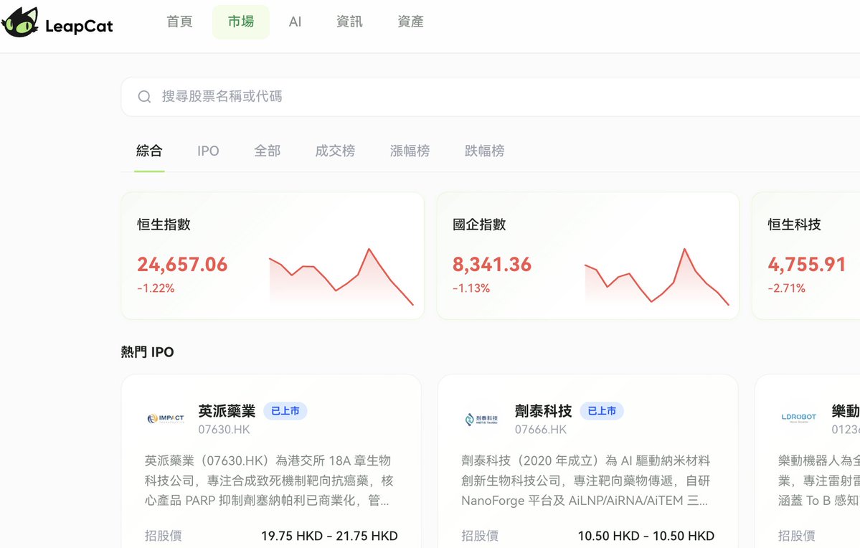The image size is (860, 548).
Task: Click the 07666.HK stock code
Action: click(x=540, y=430)
